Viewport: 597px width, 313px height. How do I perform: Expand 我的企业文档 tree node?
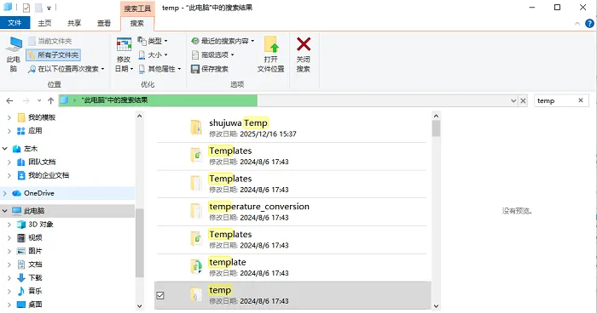[x=9, y=175]
